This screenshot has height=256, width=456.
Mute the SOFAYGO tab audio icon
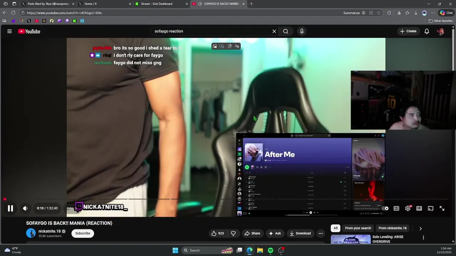click(x=200, y=4)
